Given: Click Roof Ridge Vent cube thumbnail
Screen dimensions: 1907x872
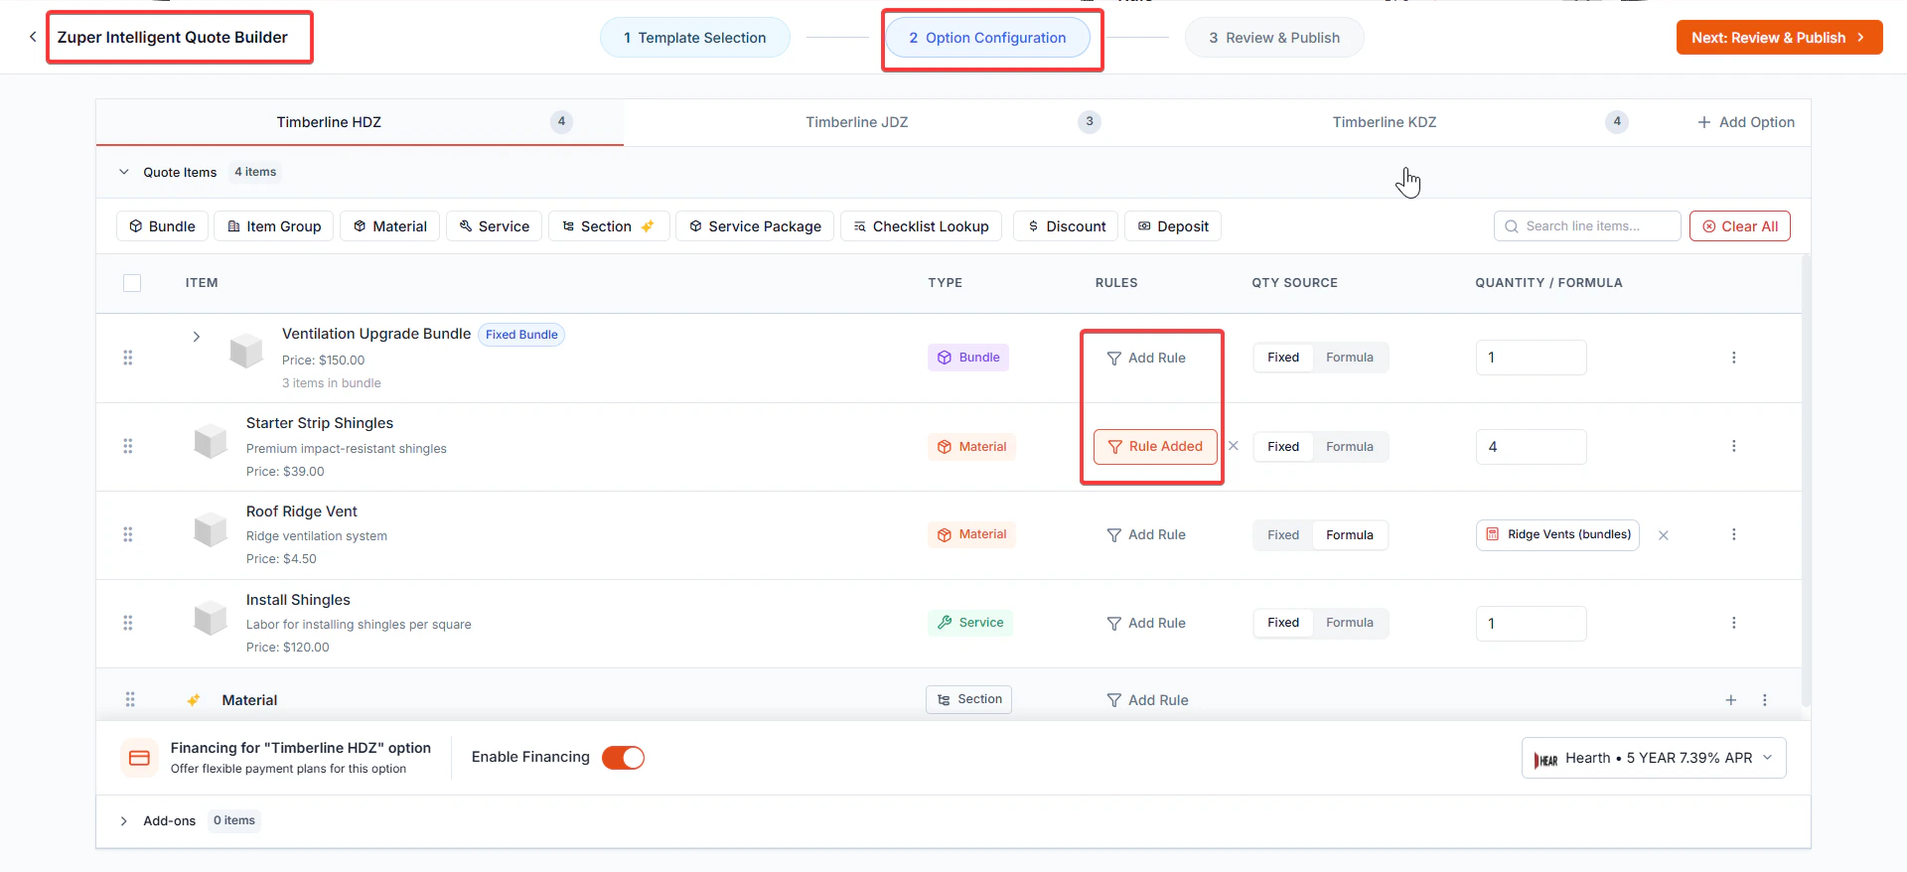Looking at the screenshot, I should pyautogui.click(x=211, y=528).
